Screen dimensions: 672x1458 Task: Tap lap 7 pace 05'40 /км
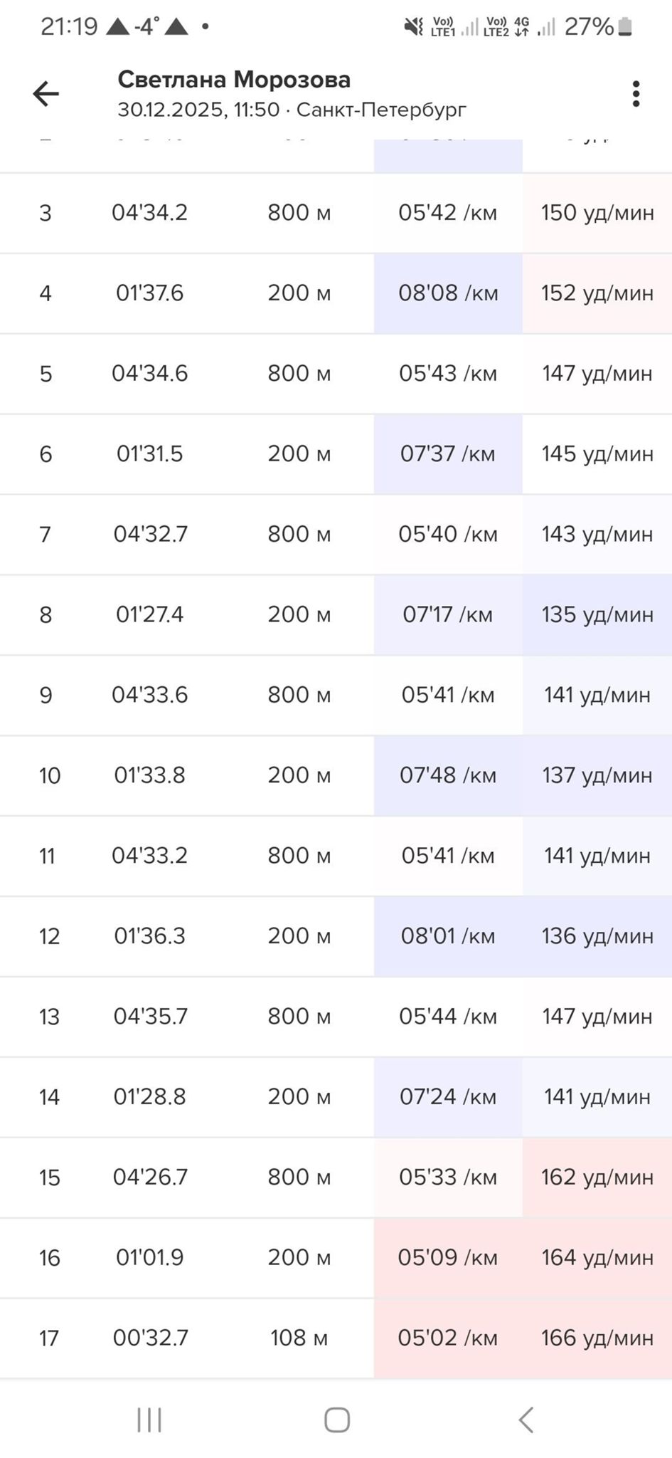[448, 534]
